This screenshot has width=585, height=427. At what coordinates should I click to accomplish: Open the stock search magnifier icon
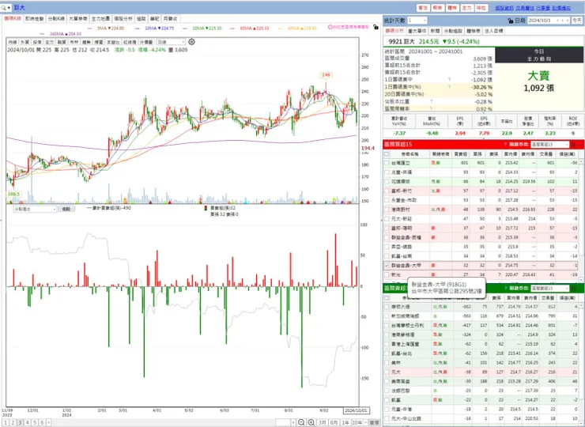[4, 7]
